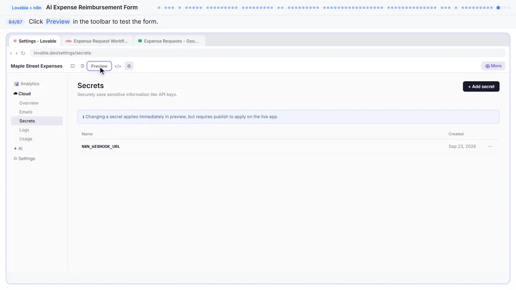Click the 'Changing a secret applies immediately' notice
Screen dimensions: 516x290
coord(288,117)
